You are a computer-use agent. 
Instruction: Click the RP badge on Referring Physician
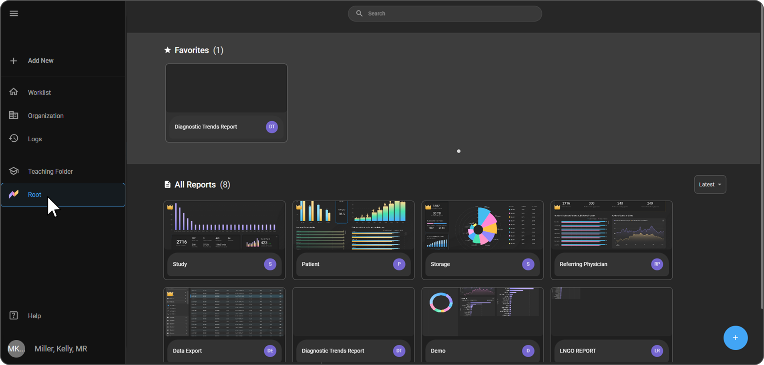[x=657, y=264]
